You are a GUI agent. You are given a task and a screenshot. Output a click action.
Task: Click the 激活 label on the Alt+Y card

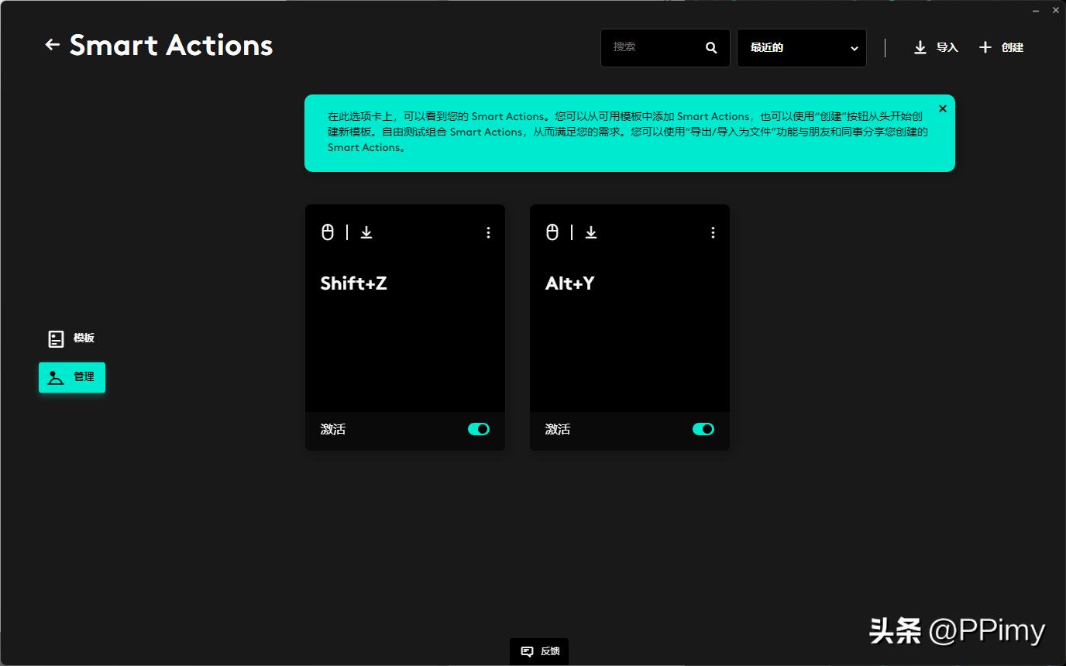[558, 429]
